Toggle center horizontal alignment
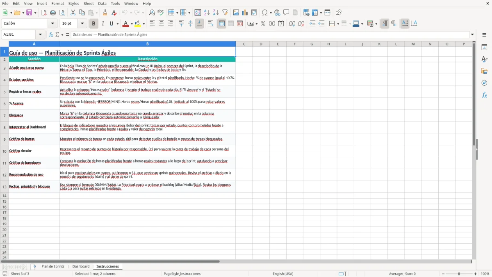 161,24
